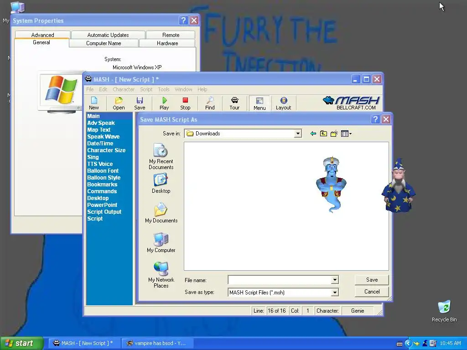Select Speak Wave in the sidebar
Screen dimensions: 467x350
pyautogui.click(x=104, y=137)
